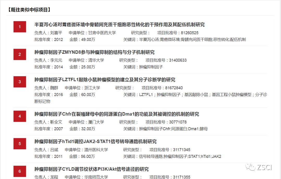281x179 pixels.
Task: Click the red number 3 badge
Action: point(20,82)
